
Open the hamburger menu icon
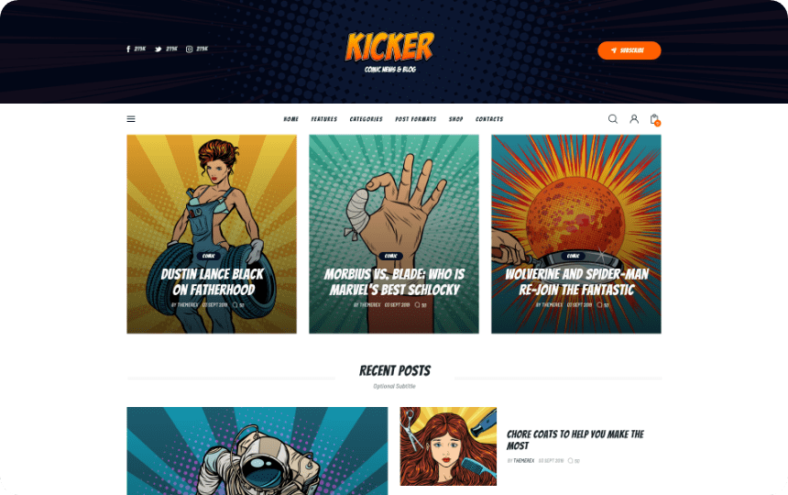pyautogui.click(x=131, y=119)
